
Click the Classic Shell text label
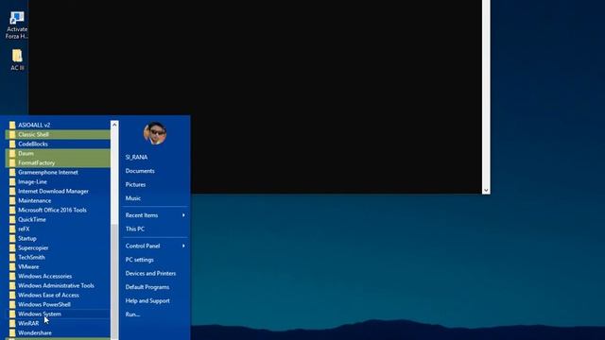click(x=33, y=134)
